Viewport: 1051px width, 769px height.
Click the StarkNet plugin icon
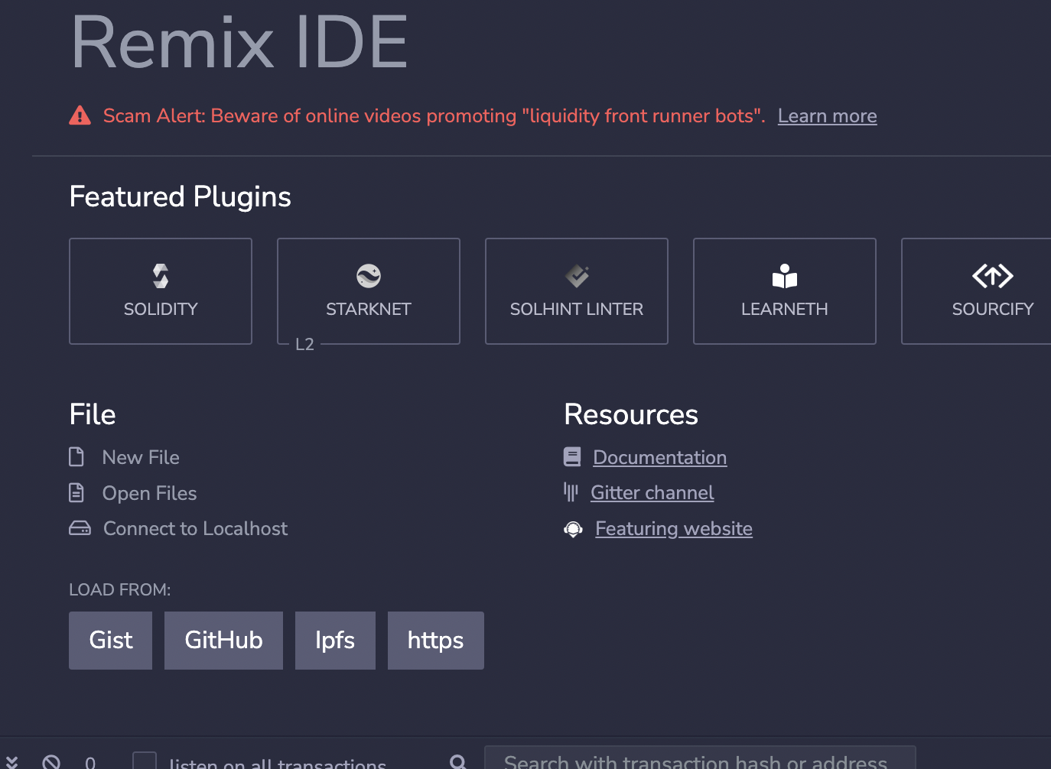point(369,276)
